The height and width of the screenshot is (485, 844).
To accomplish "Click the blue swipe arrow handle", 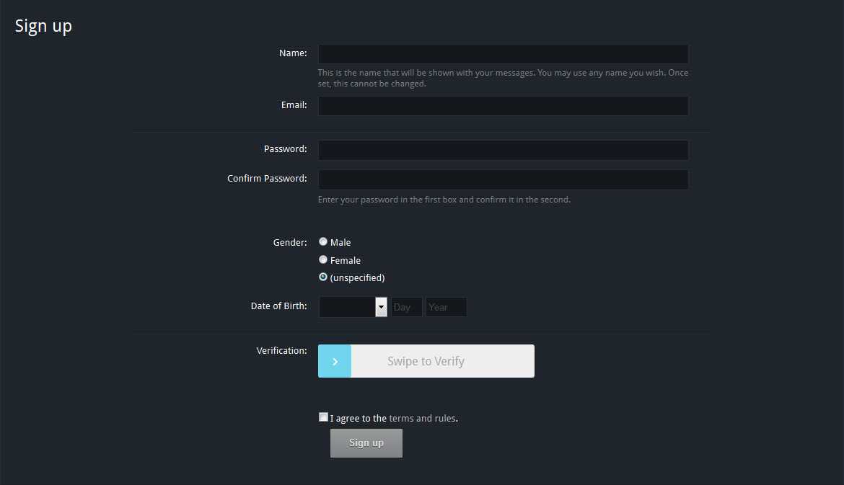I will click(x=335, y=361).
